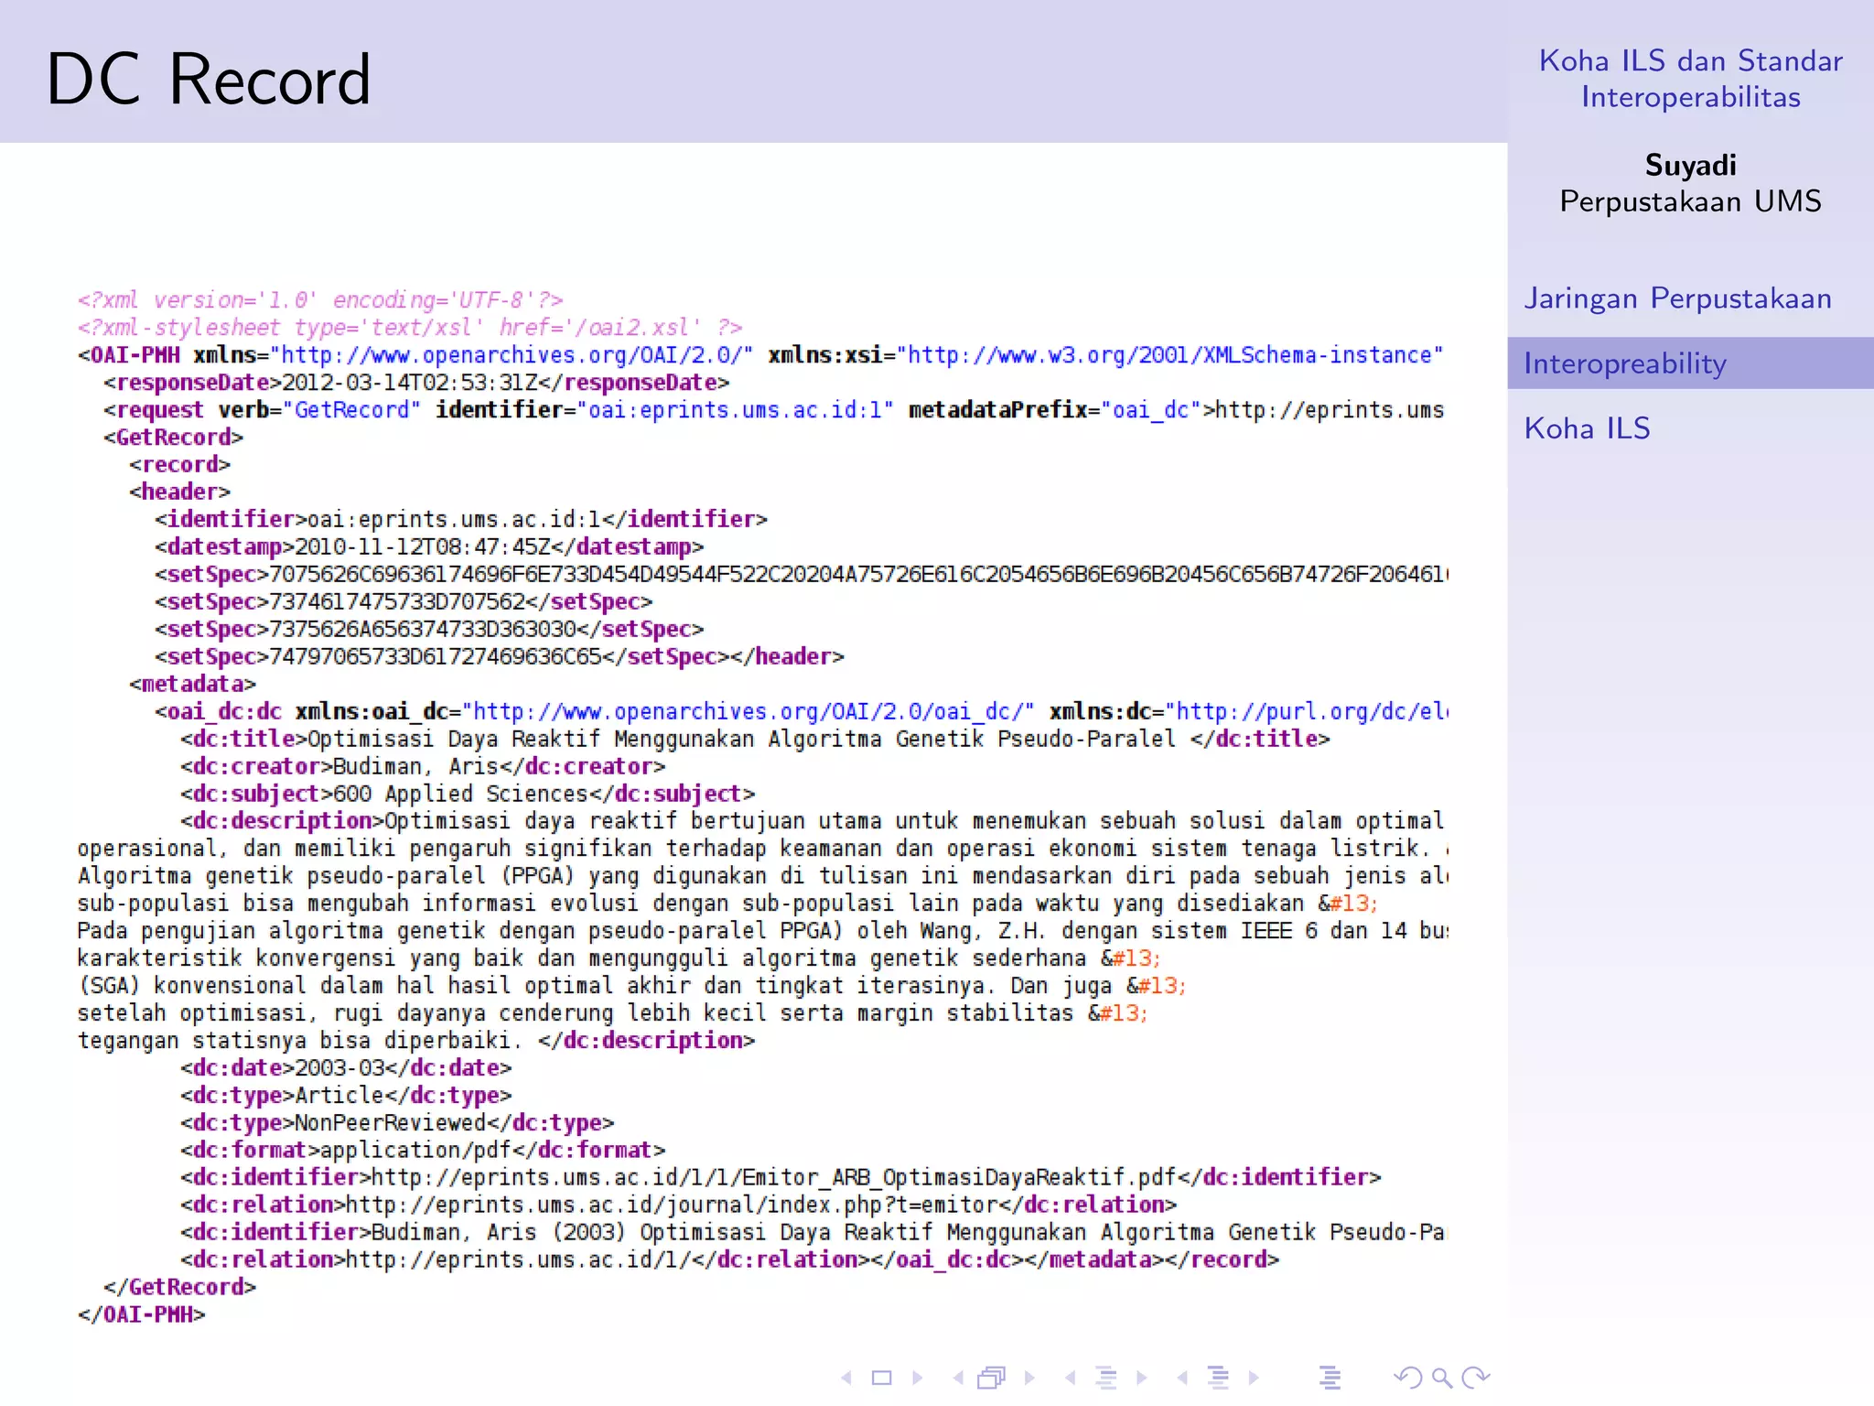Open the Jaringan Perpustakaan section
Image resolution: width=1874 pixels, height=1406 pixels.
1677,298
